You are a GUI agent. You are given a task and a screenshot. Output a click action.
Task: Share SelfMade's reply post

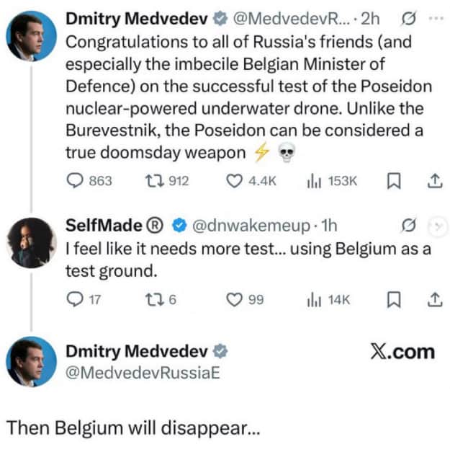(x=434, y=300)
